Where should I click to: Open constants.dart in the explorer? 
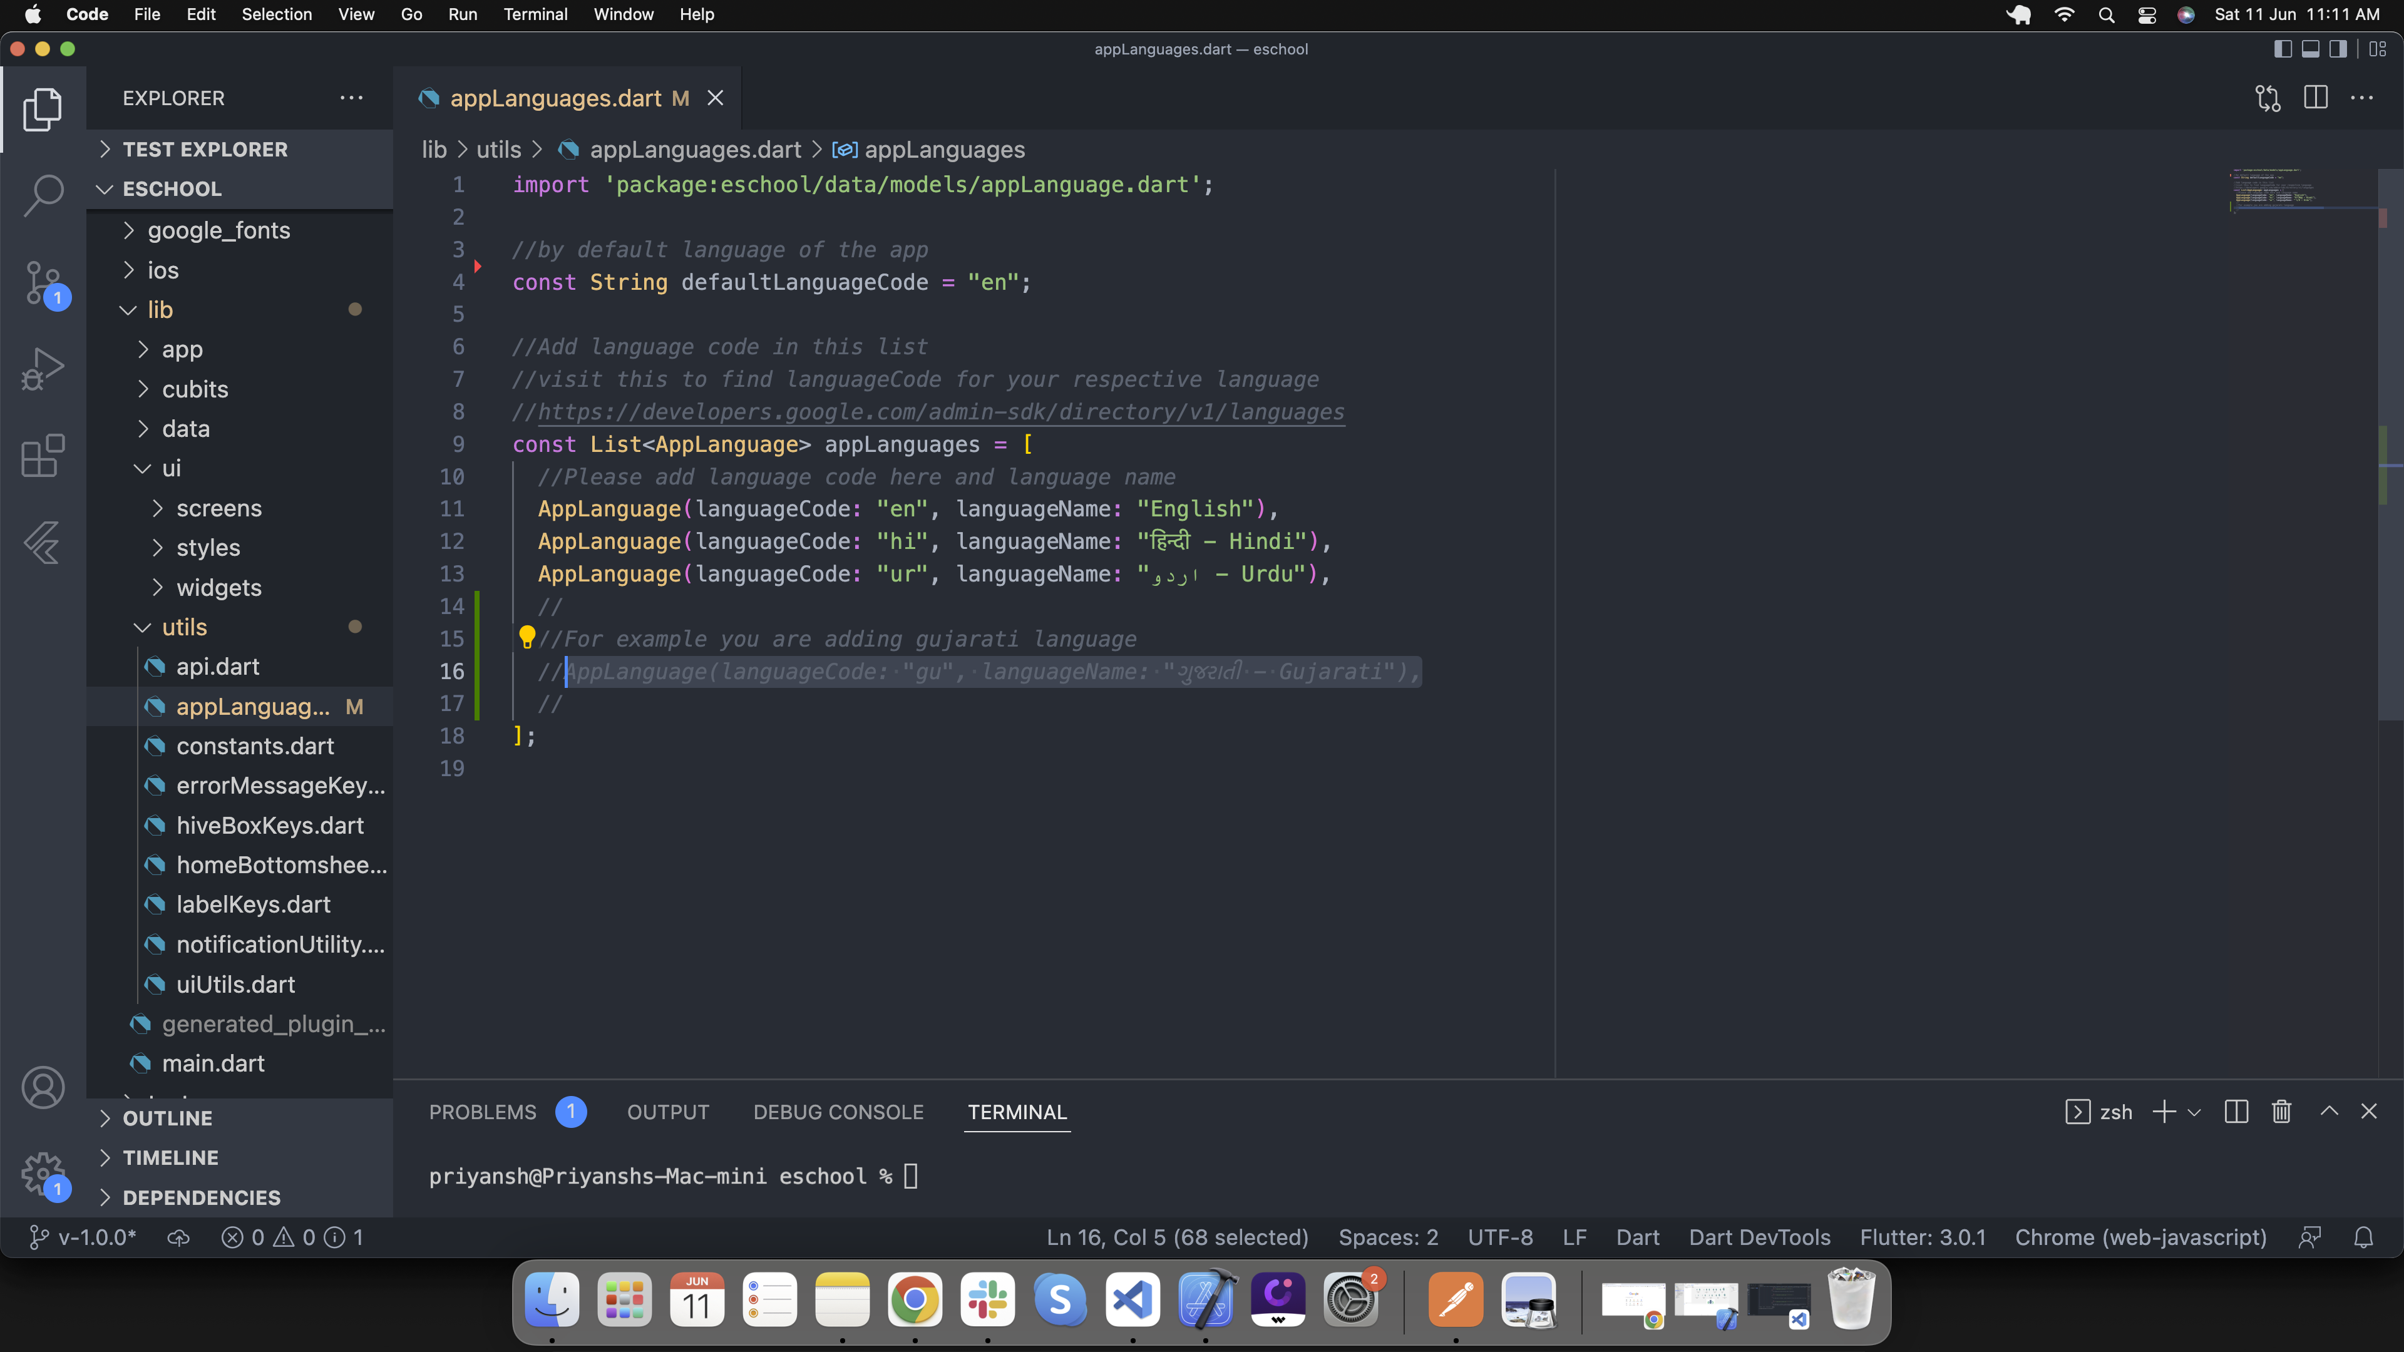coord(255,747)
